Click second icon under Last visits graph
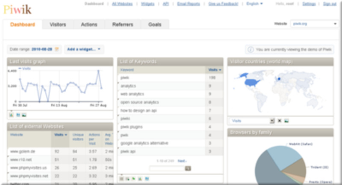 18,115
